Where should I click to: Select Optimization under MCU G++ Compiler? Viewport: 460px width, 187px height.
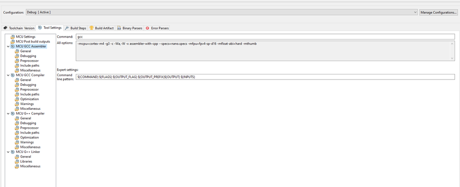29,137
